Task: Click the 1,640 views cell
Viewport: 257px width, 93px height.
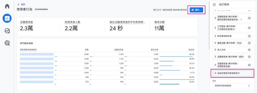Action: pyautogui.click(x=86, y=59)
